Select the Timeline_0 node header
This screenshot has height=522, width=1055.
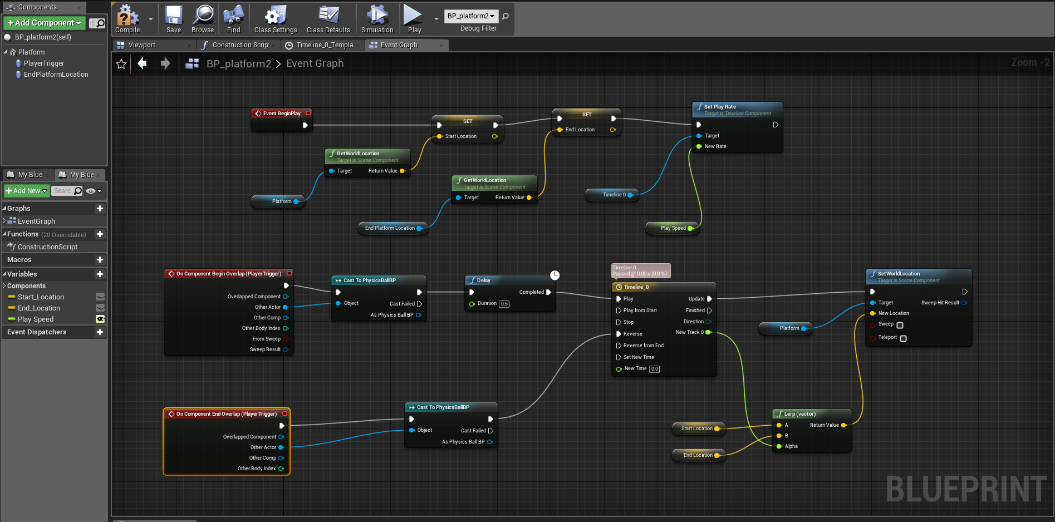pyautogui.click(x=664, y=287)
